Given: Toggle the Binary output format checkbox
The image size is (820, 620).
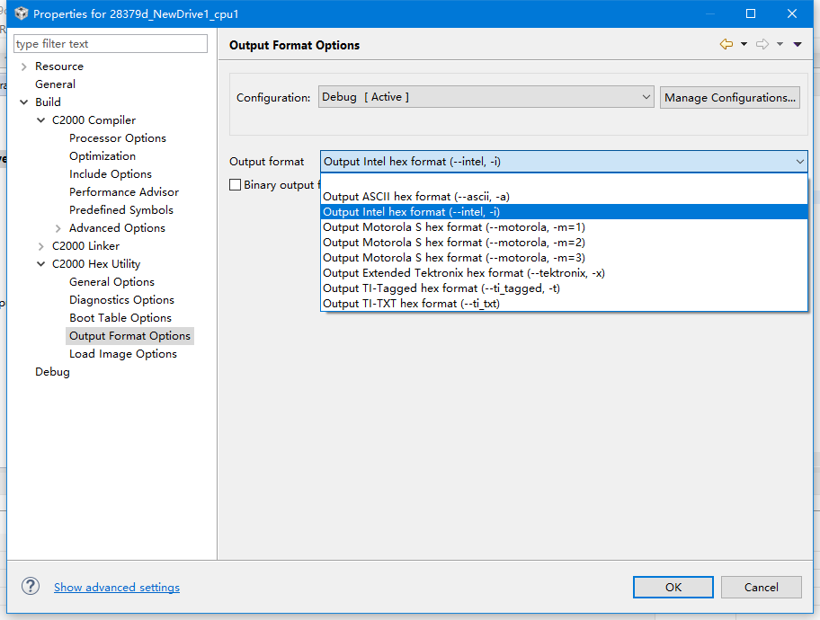Looking at the screenshot, I should point(236,185).
